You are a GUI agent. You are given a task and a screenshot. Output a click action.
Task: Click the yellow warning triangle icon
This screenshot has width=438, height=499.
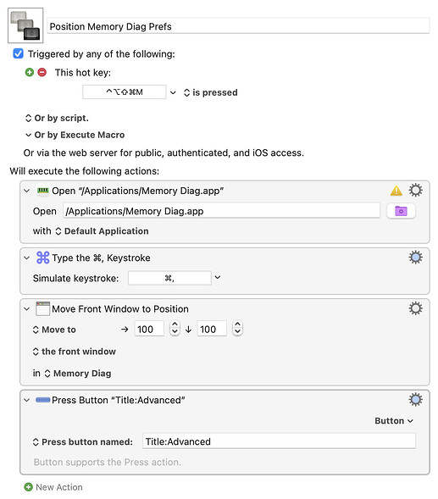pos(396,191)
